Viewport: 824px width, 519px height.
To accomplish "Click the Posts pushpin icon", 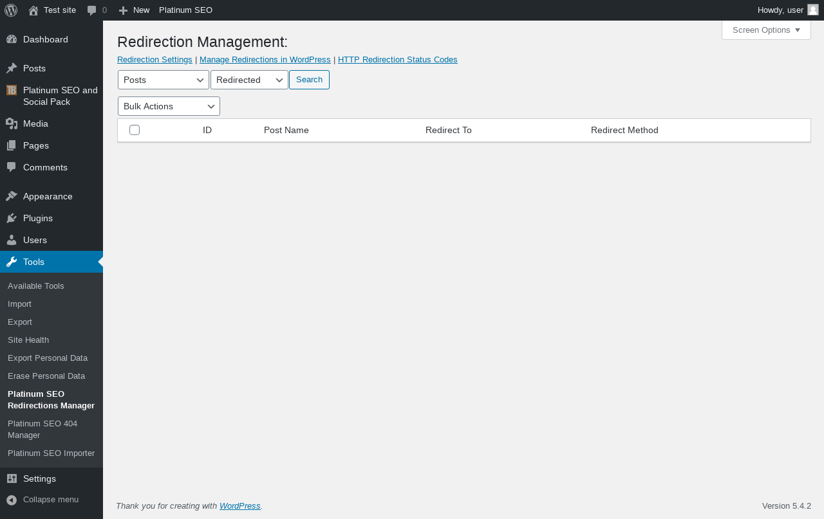I will (12, 68).
